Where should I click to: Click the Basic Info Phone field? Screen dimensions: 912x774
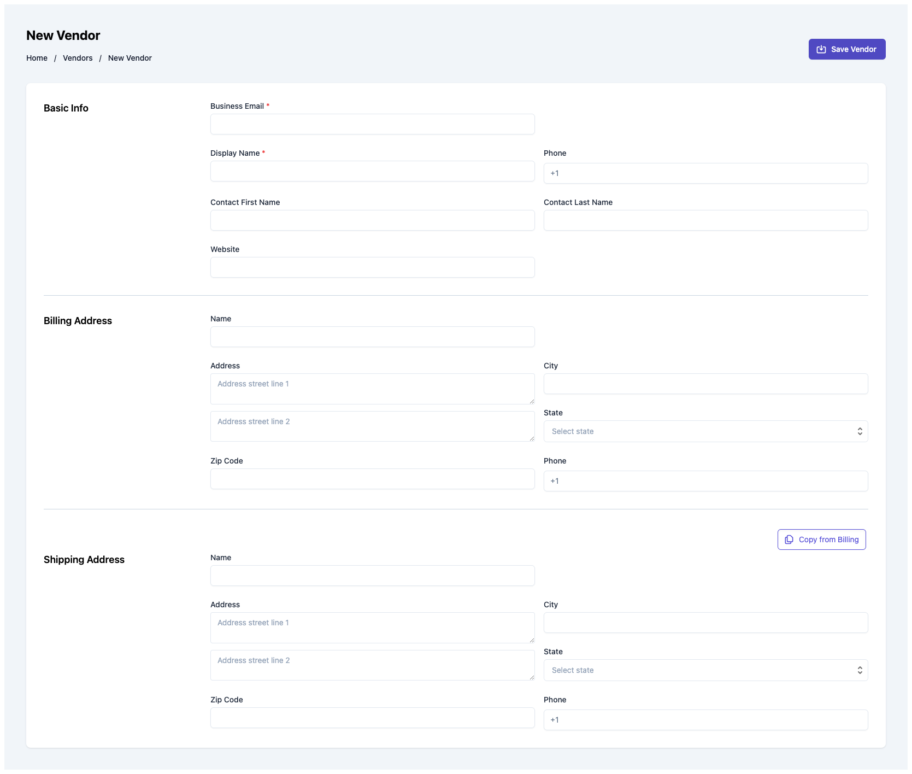click(705, 173)
